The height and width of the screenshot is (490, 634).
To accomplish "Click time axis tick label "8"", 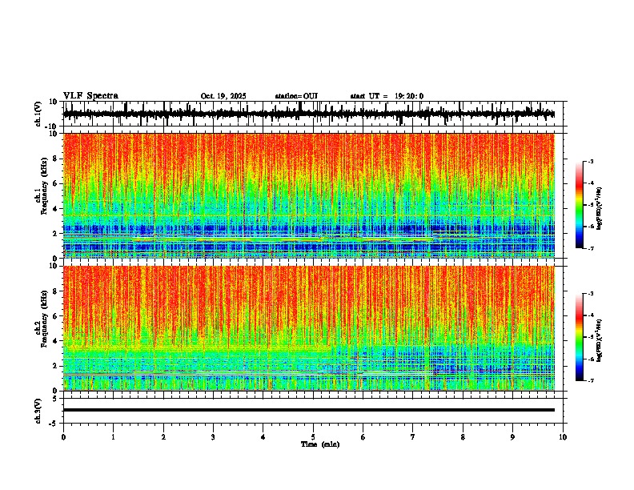I will pyautogui.click(x=463, y=437).
